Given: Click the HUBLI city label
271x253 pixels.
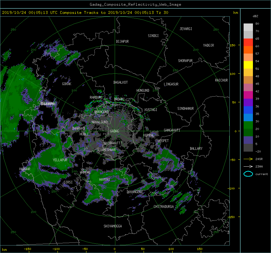Looking at the screenshot, I should 84,134.
